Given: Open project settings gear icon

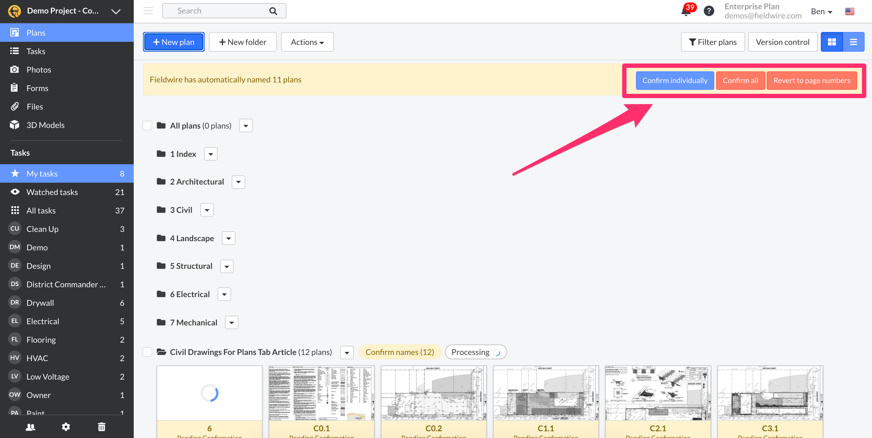Looking at the screenshot, I should point(66,427).
